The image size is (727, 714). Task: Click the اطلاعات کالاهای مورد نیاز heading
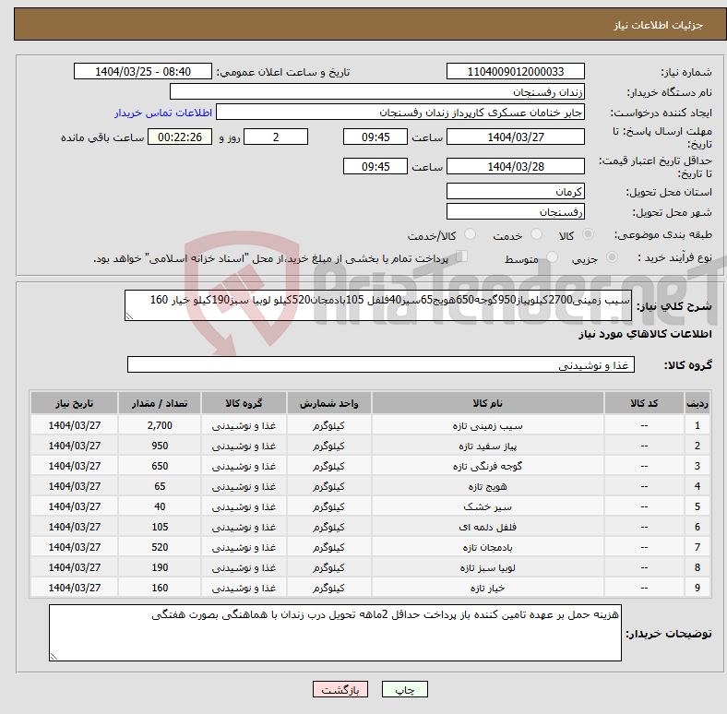(645, 334)
